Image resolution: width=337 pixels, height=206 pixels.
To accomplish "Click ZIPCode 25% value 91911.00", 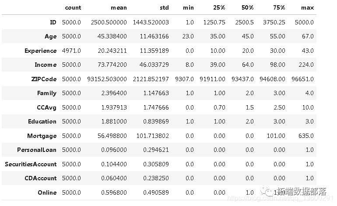I will [212, 79].
